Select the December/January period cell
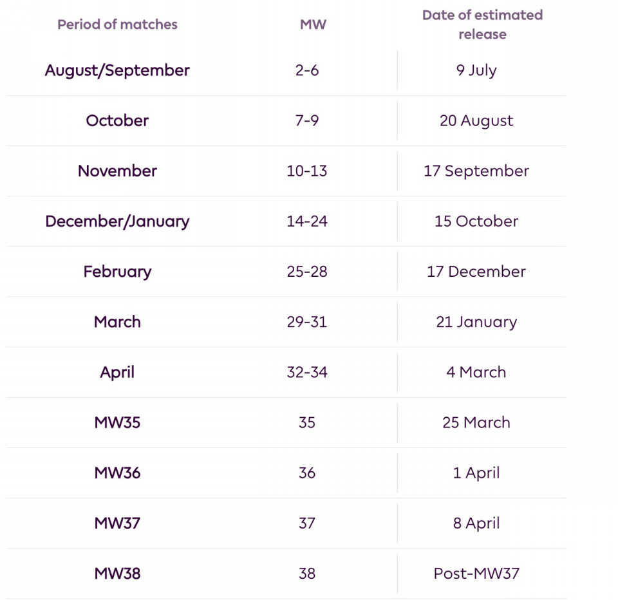Image resolution: width=618 pixels, height=600 pixels. [x=117, y=221]
